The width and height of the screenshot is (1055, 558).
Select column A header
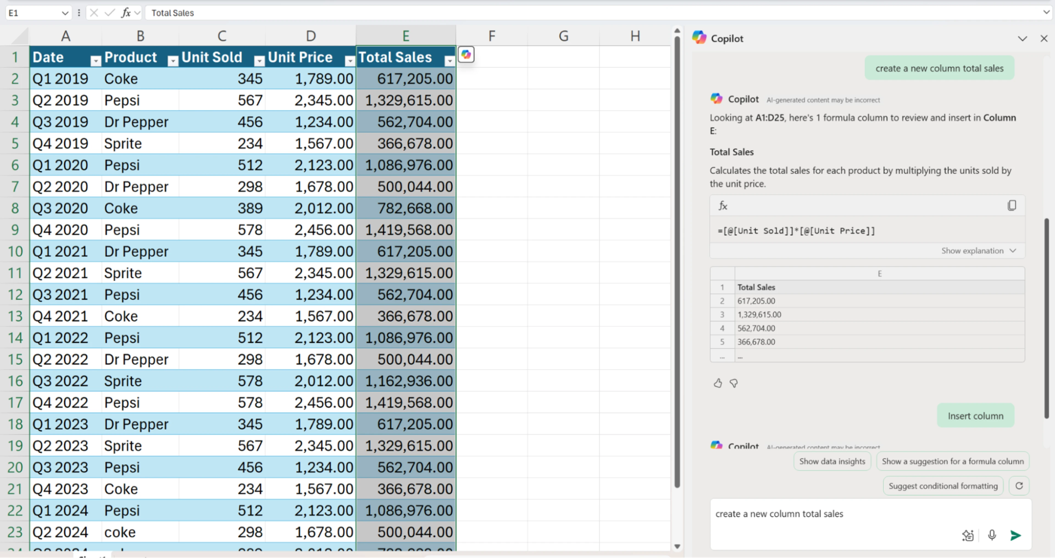[66, 36]
